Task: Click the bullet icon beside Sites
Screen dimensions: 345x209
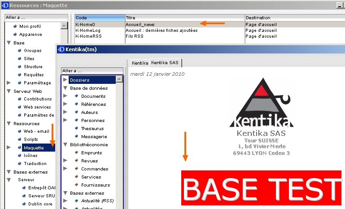Action: coord(20,58)
